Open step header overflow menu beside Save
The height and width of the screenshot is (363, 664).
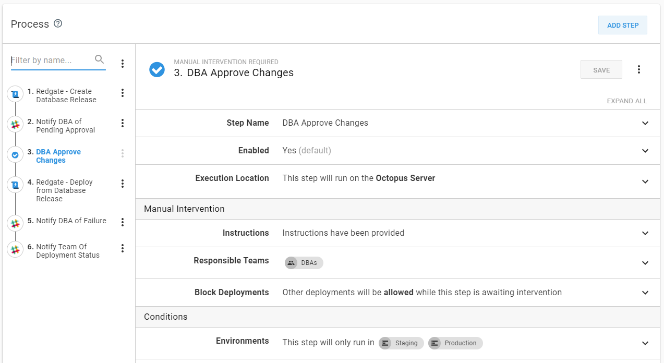(x=638, y=69)
